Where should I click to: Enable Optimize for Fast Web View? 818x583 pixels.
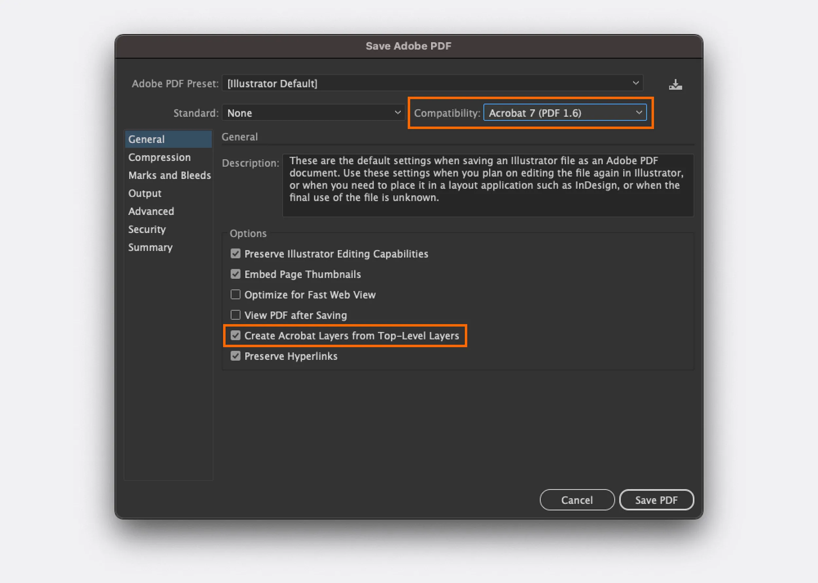(x=235, y=295)
